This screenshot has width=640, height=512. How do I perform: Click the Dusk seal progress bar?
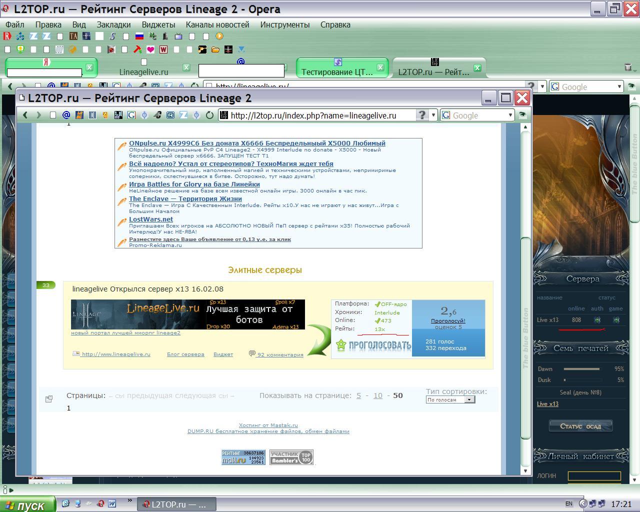[x=581, y=380]
